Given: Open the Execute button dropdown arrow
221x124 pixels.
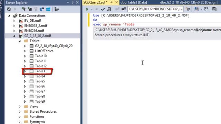Looking at the screenshot, I should point(92,9).
